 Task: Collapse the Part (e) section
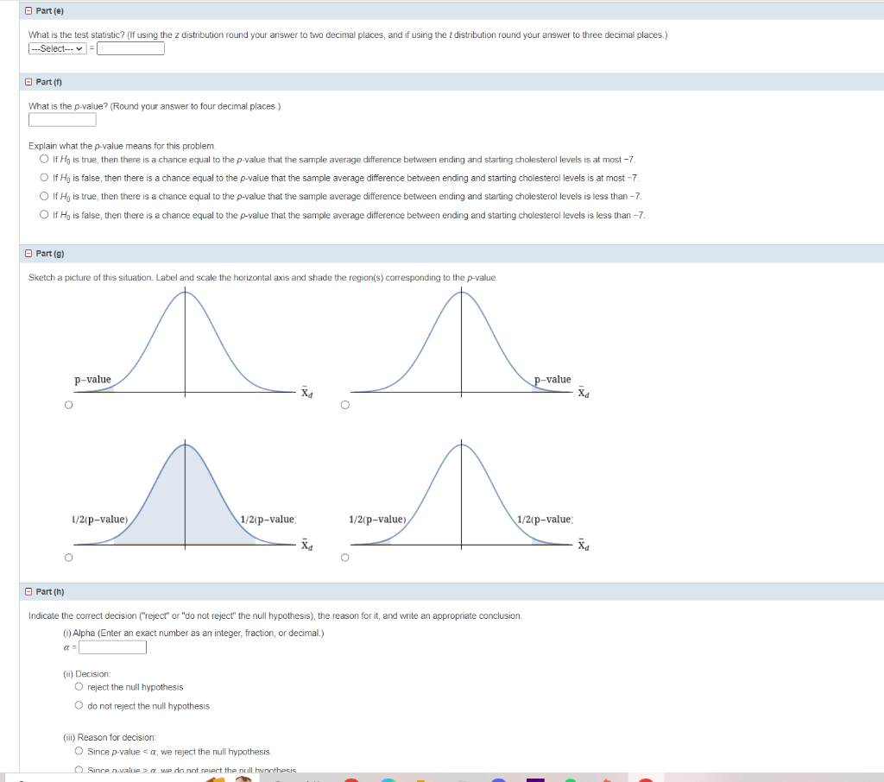[x=27, y=9]
